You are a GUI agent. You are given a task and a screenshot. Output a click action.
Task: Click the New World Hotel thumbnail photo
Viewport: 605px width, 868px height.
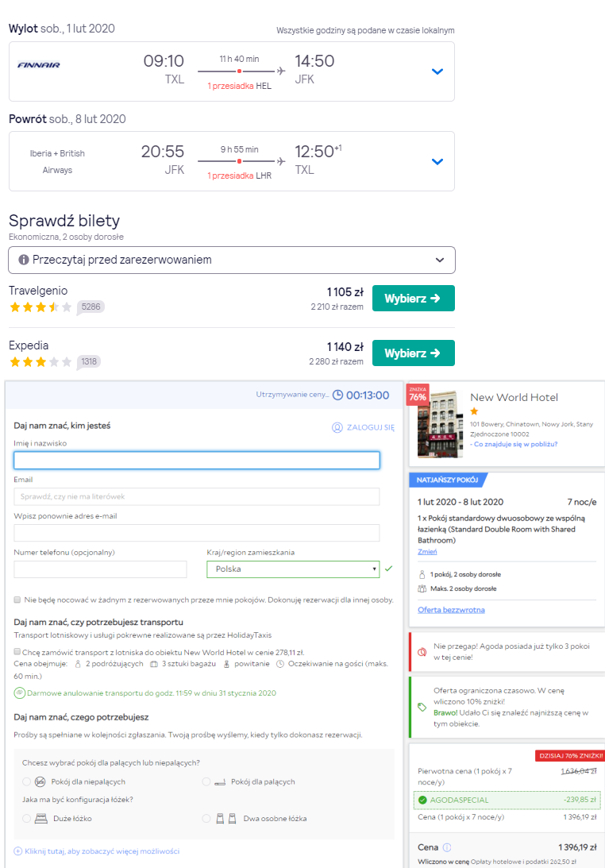pyautogui.click(x=440, y=424)
